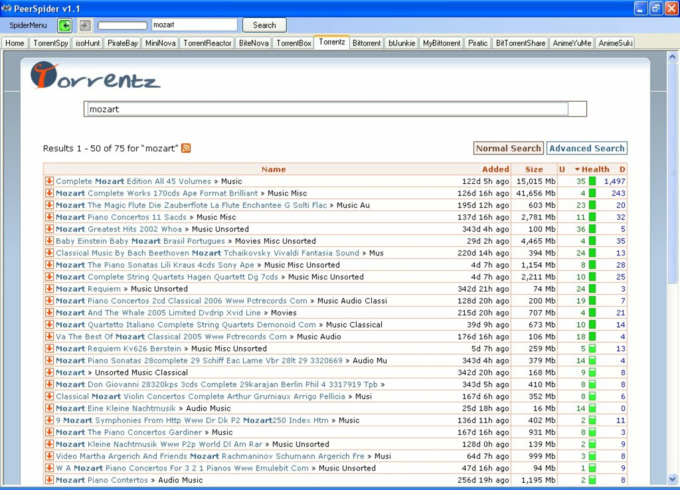The height and width of the screenshot is (490, 680).
Task: Switch to the Piratic tab
Action: coord(477,43)
